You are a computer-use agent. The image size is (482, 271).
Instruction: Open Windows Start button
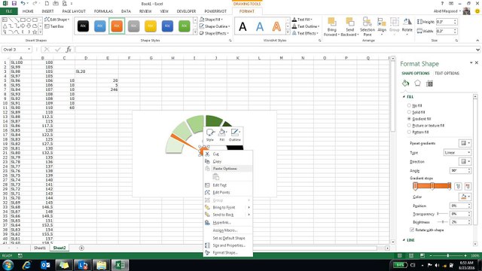[8, 265]
